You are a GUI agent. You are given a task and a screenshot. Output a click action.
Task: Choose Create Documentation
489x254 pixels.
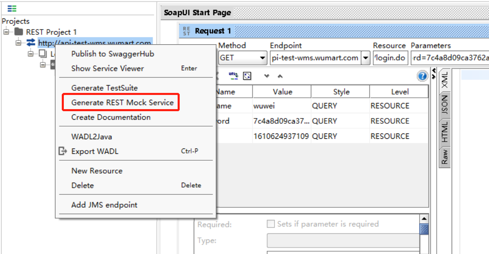click(111, 117)
